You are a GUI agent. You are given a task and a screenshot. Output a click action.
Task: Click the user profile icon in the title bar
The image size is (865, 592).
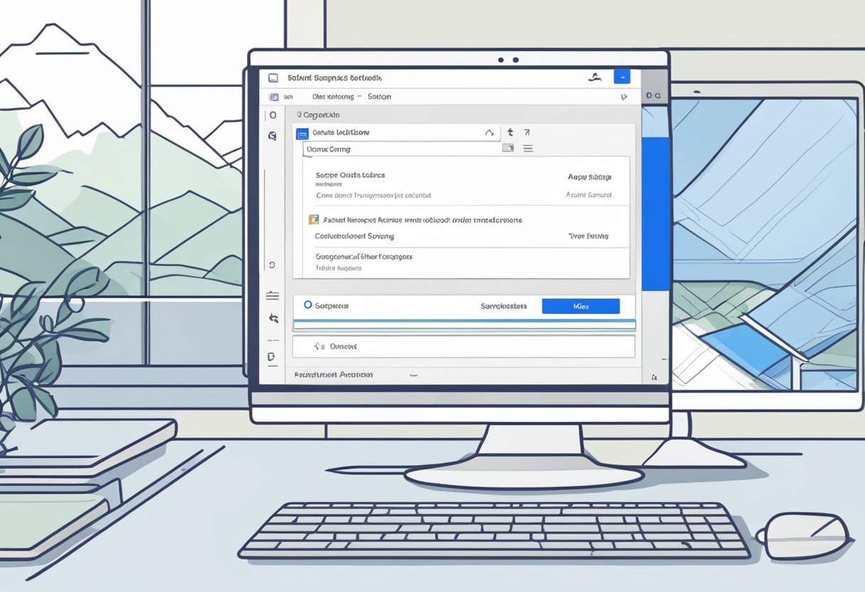[x=596, y=78]
